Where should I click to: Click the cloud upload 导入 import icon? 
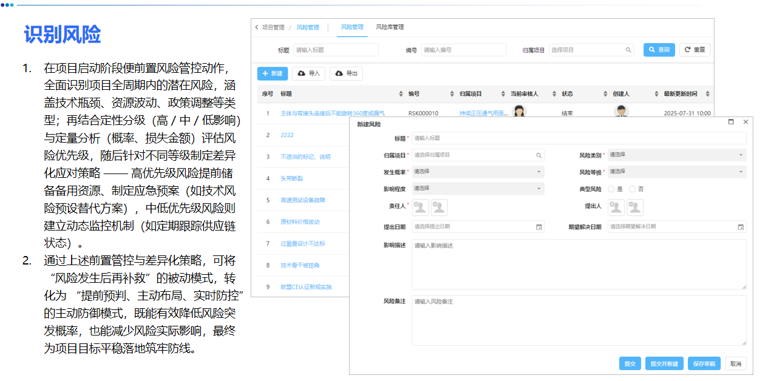[300, 73]
